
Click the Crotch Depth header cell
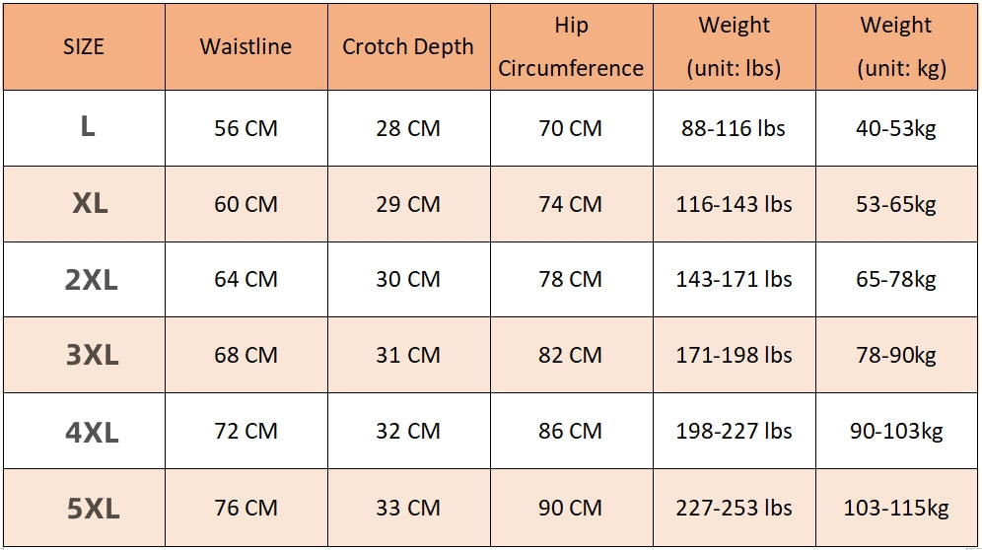408,47
